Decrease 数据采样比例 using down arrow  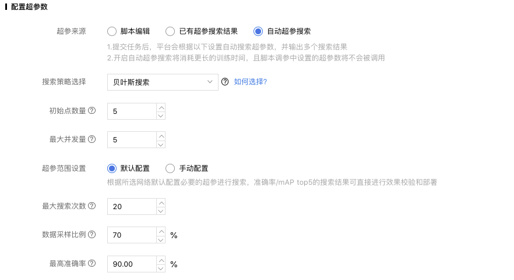[x=161, y=239]
